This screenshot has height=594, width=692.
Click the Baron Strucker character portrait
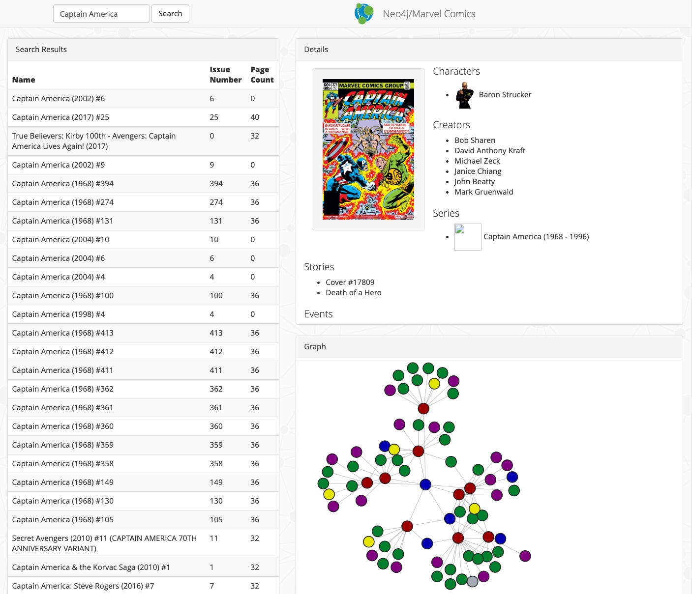464,95
